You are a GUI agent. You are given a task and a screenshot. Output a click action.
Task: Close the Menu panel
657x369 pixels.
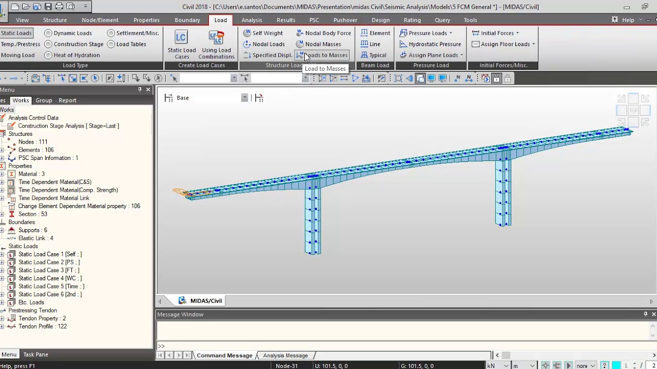point(148,90)
